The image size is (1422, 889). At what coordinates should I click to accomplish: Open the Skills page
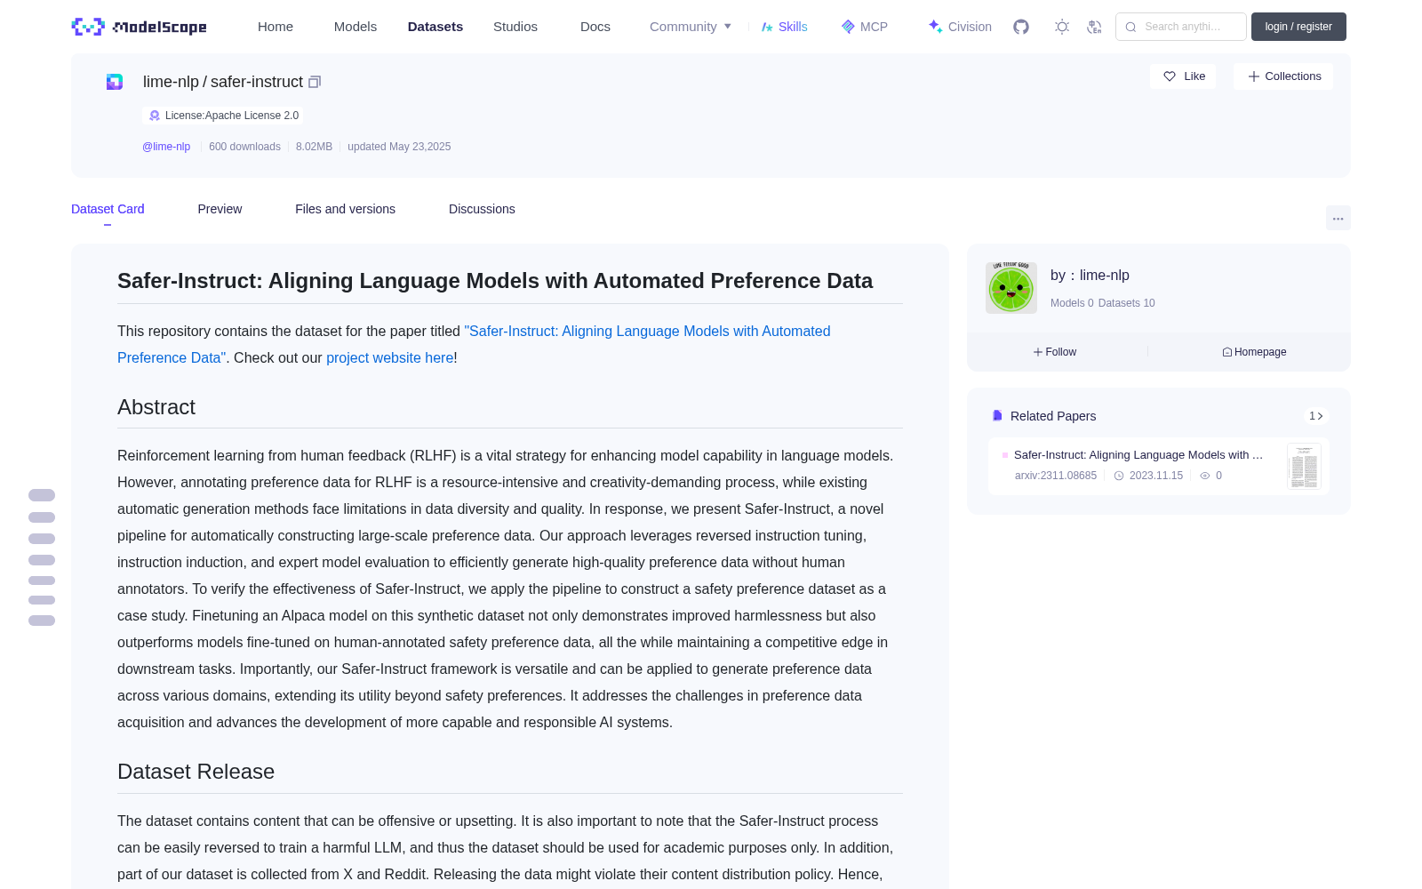[x=784, y=27]
